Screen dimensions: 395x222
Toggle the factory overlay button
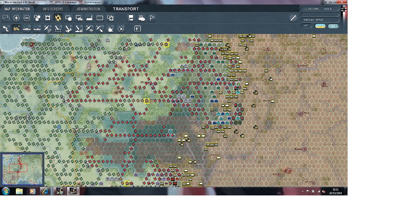click(x=89, y=18)
